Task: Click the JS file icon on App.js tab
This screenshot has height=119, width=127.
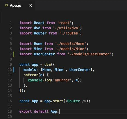Action: [6, 6]
